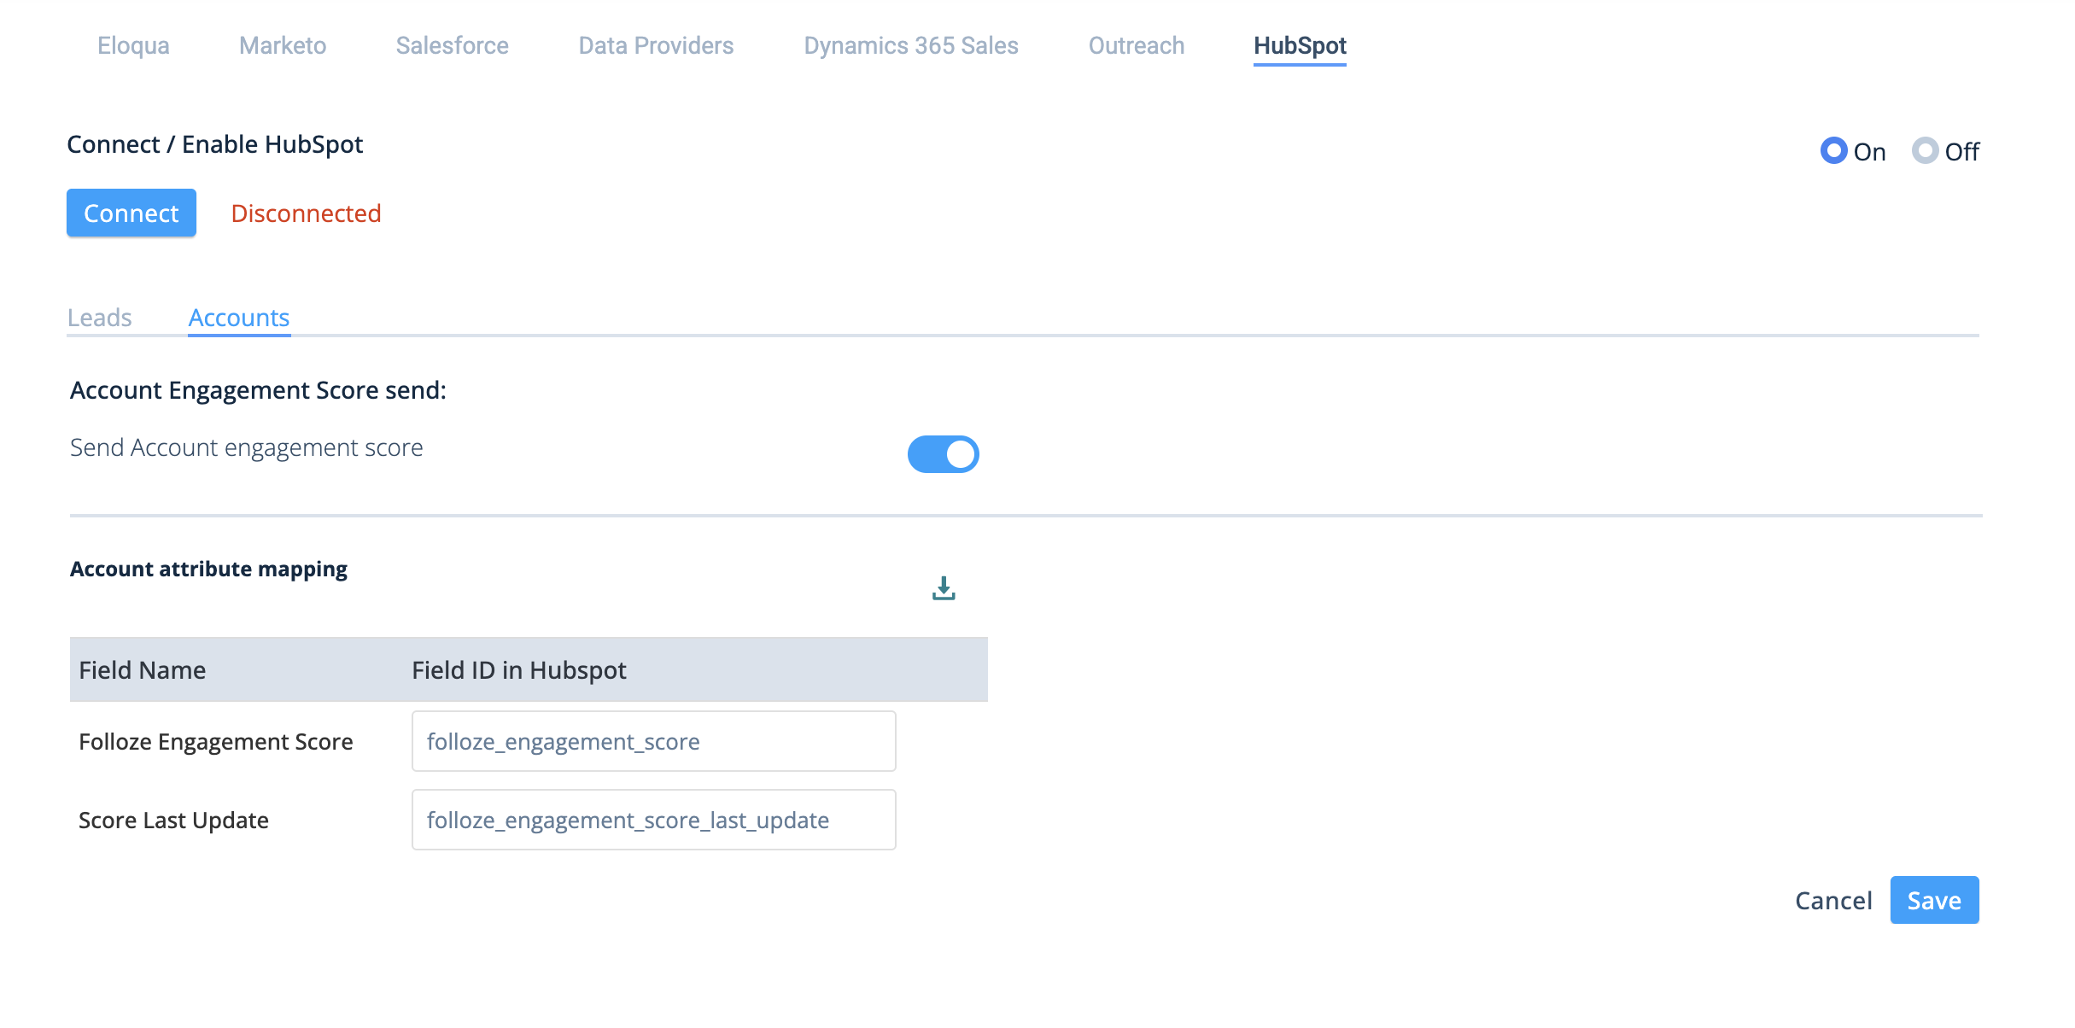Go to the Data Providers tab
Image resolution: width=2075 pixels, height=1028 pixels.
[x=656, y=45]
